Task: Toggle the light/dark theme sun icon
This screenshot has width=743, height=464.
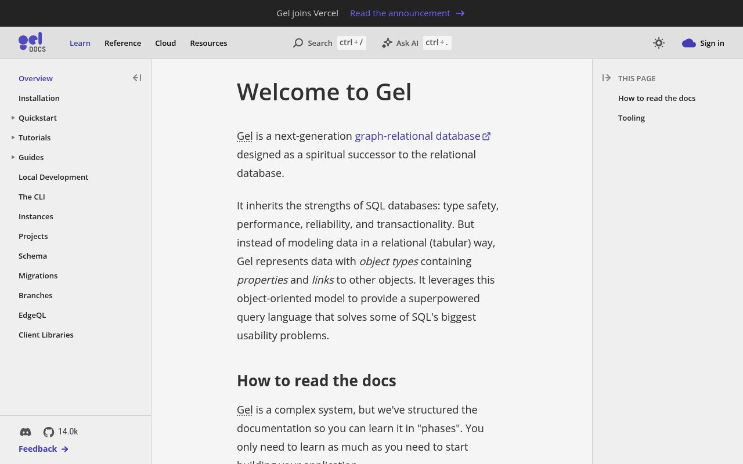Action: click(658, 43)
